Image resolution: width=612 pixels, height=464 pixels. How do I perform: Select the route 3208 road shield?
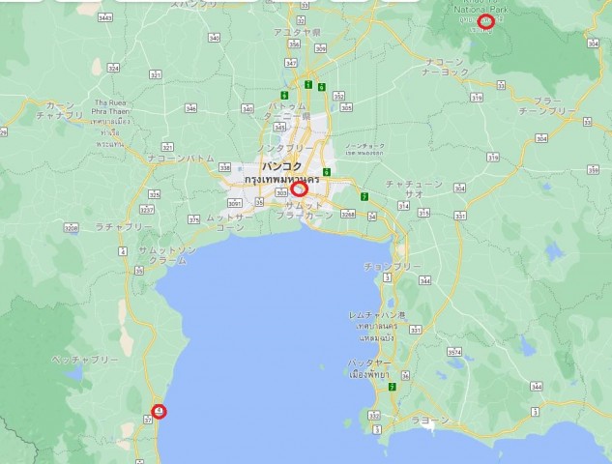point(71,227)
